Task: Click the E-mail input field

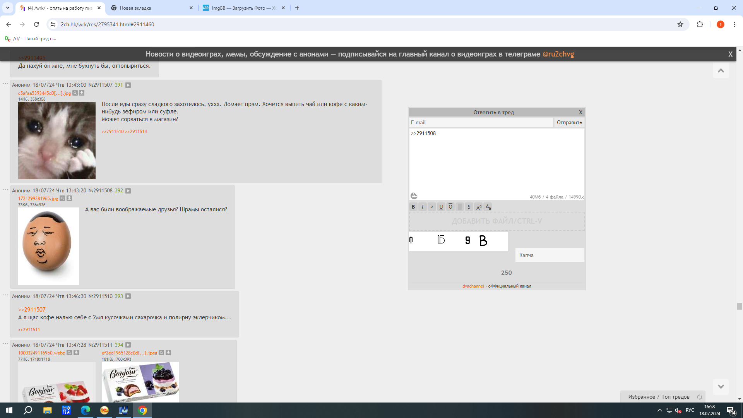Action: click(x=481, y=122)
